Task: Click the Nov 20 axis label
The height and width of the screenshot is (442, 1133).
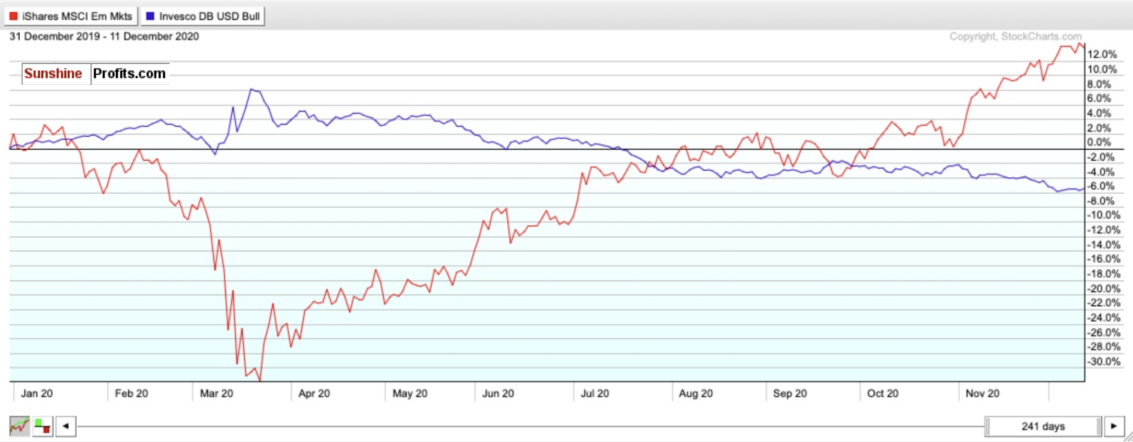Action: pos(983,393)
